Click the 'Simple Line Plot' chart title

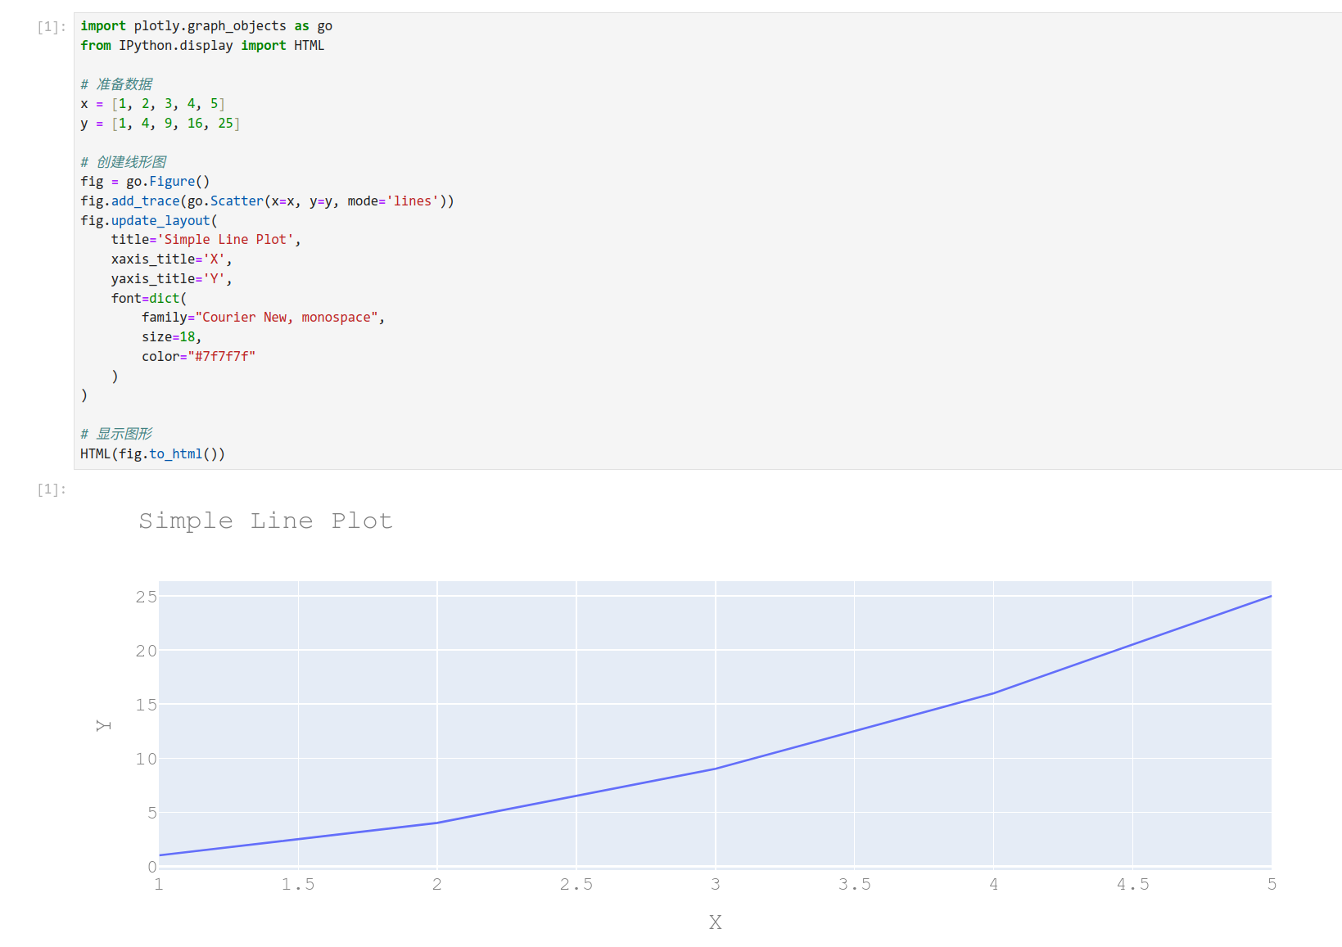coord(265,521)
